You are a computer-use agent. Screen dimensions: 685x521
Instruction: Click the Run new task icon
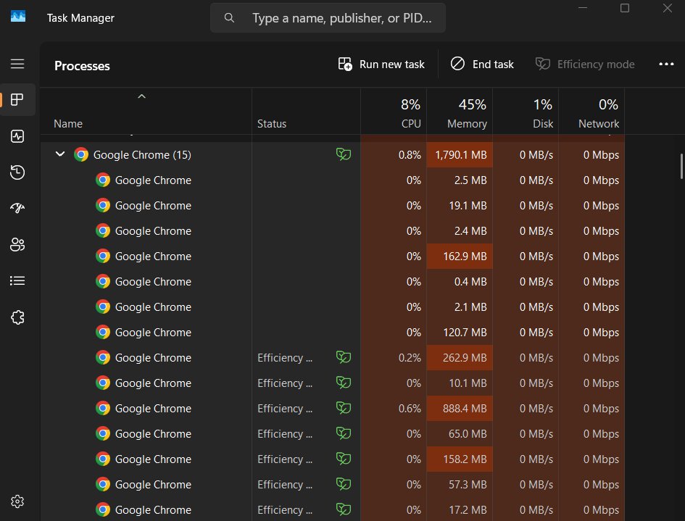(x=345, y=64)
